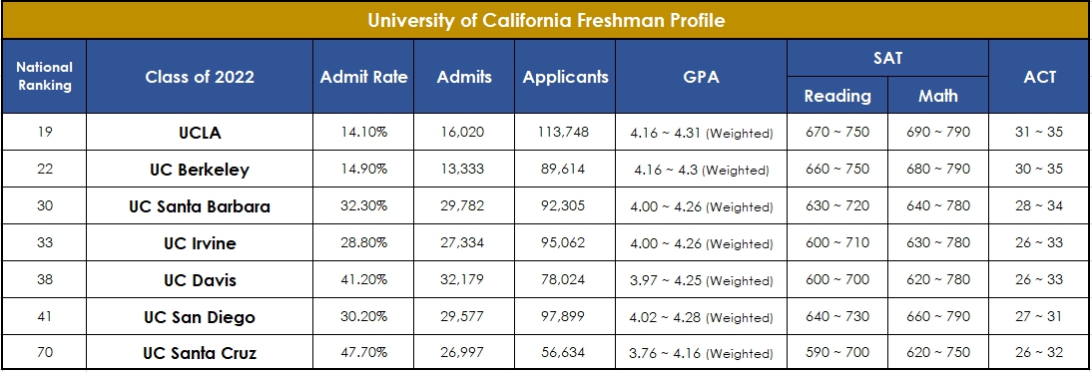Select the Admits column header
The height and width of the screenshot is (372, 1092).
(x=464, y=77)
